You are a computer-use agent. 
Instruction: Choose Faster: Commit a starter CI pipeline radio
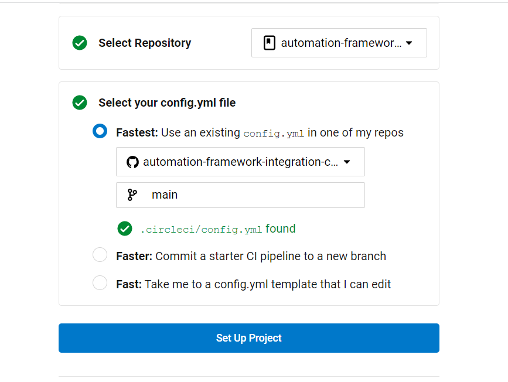100,255
